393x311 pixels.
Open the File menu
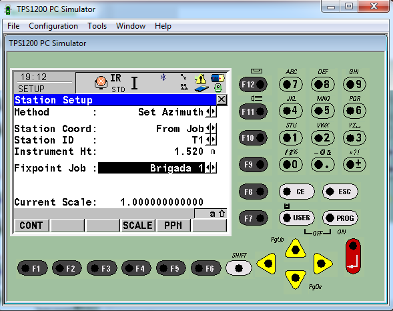pyautogui.click(x=13, y=26)
